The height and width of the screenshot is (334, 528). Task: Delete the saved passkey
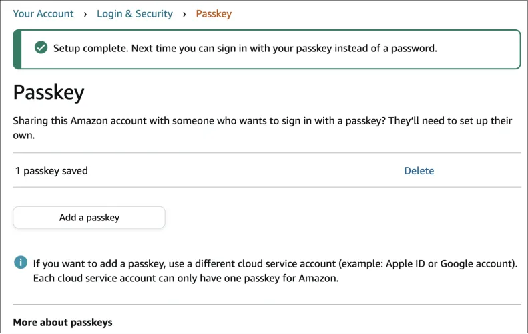(x=419, y=171)
